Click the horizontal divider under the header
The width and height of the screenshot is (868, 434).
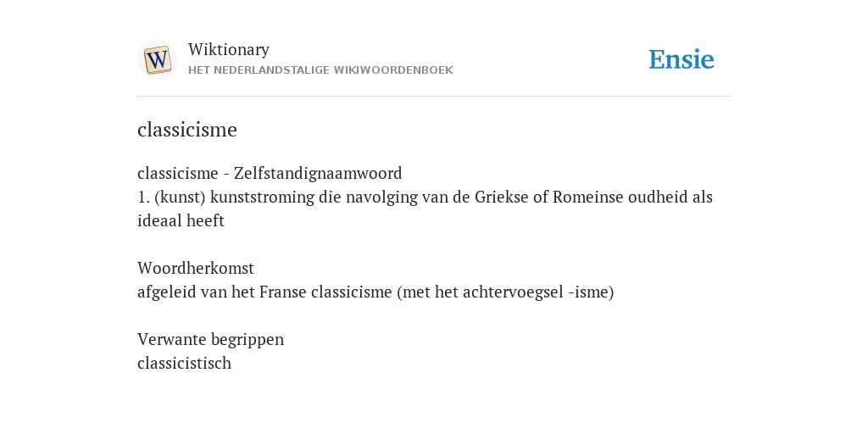coord(434,97)
